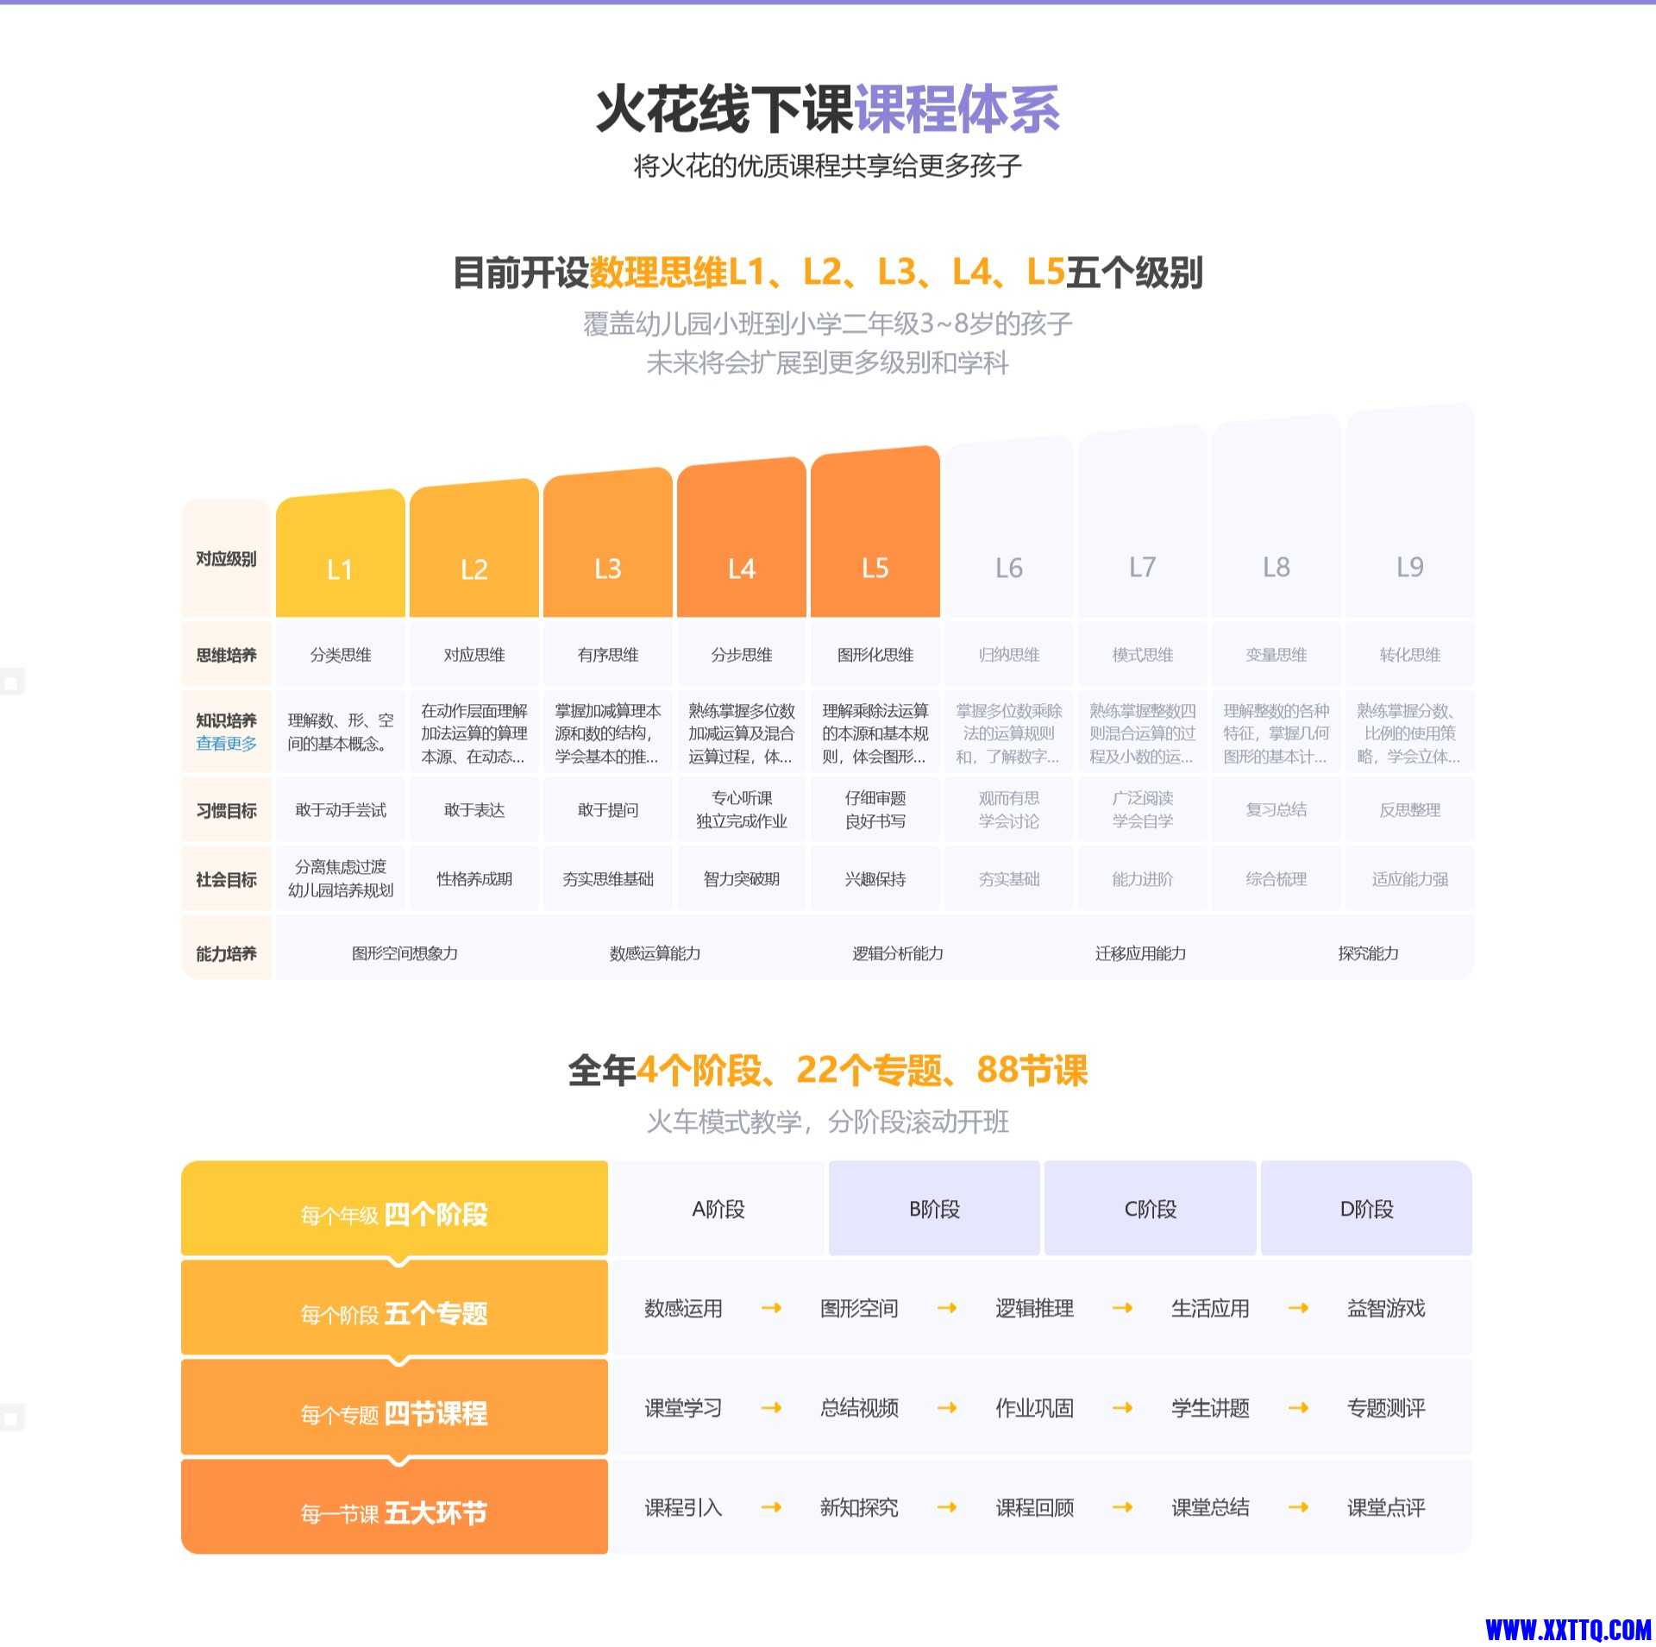Click the 敢于提问 cell
1656x1647 pixels.
(x=608, y=810)
